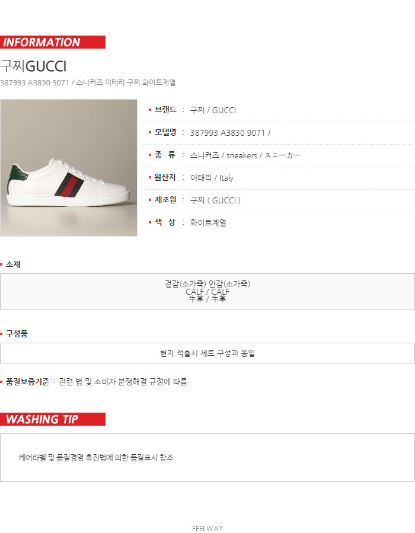This screenshot has width=415, height=533.
Task: Click the red bullet next to 구성품 heading
Action: click(x=1, y=333)
